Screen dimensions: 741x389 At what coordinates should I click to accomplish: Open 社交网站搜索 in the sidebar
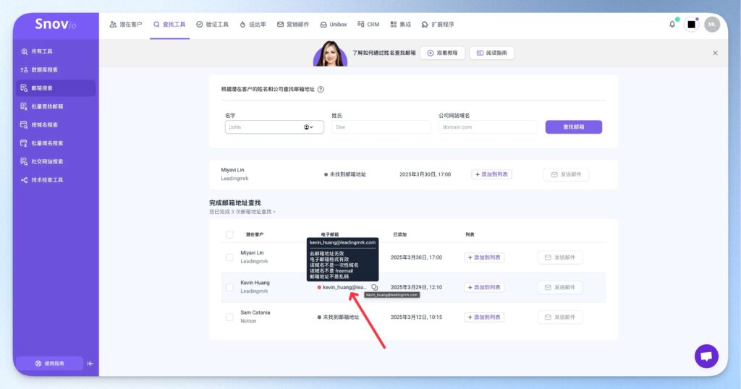[x=56, y=161]
